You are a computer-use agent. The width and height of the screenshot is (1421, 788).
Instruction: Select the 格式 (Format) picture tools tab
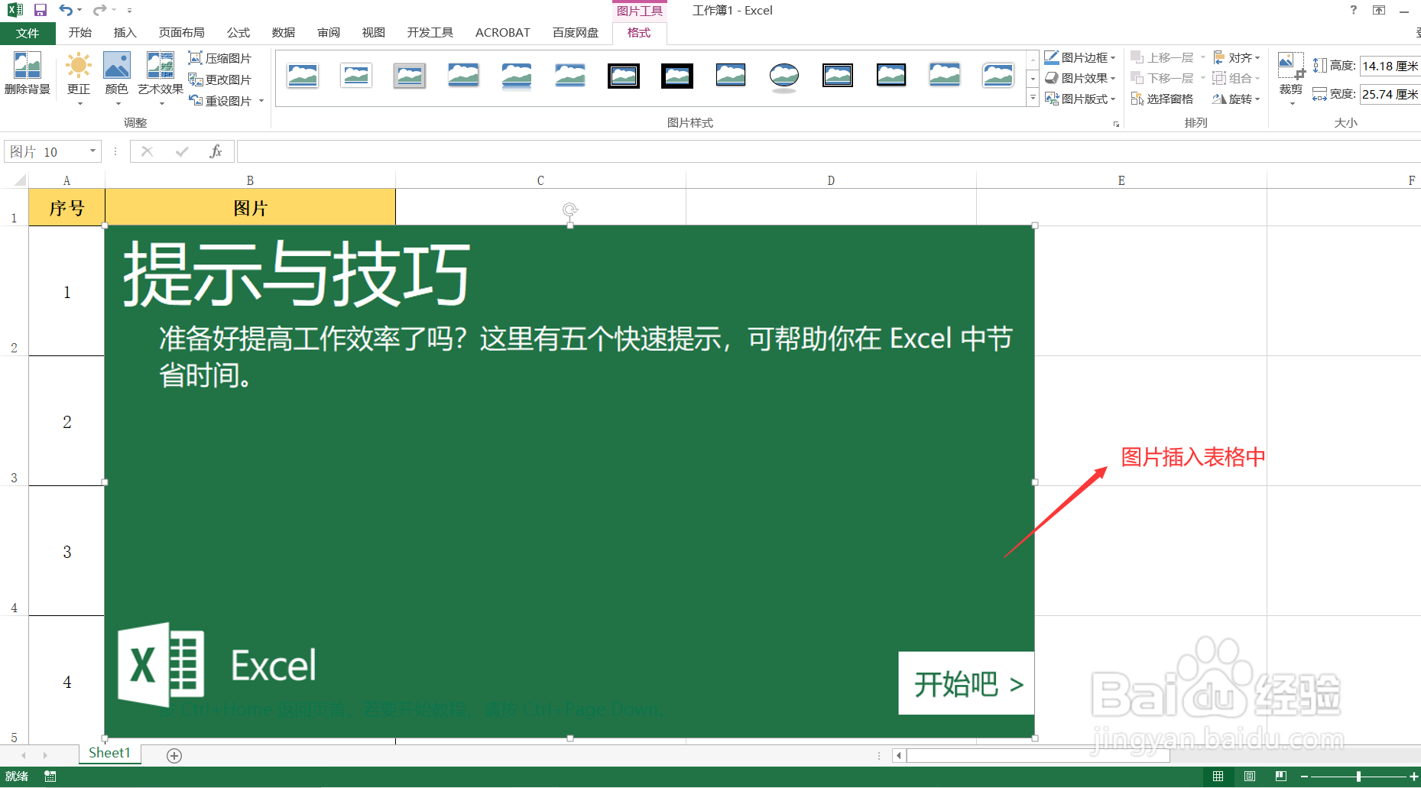[x=639, y=33]
